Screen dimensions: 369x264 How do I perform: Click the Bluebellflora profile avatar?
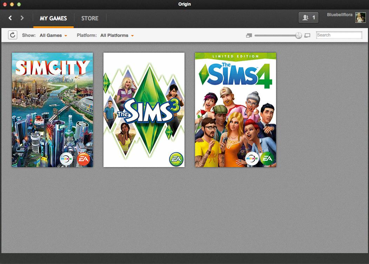[360, 18]
